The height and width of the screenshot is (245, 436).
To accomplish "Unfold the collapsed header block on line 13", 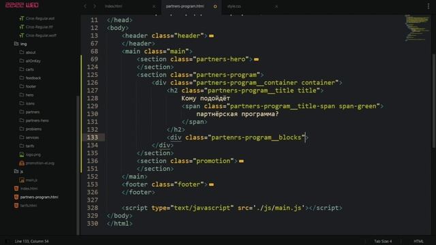I will pos(211,36).
